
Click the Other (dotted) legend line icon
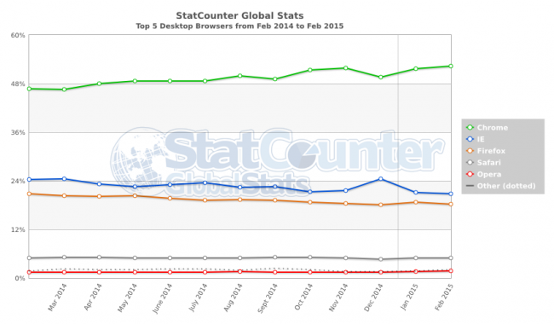coord(470,186)
